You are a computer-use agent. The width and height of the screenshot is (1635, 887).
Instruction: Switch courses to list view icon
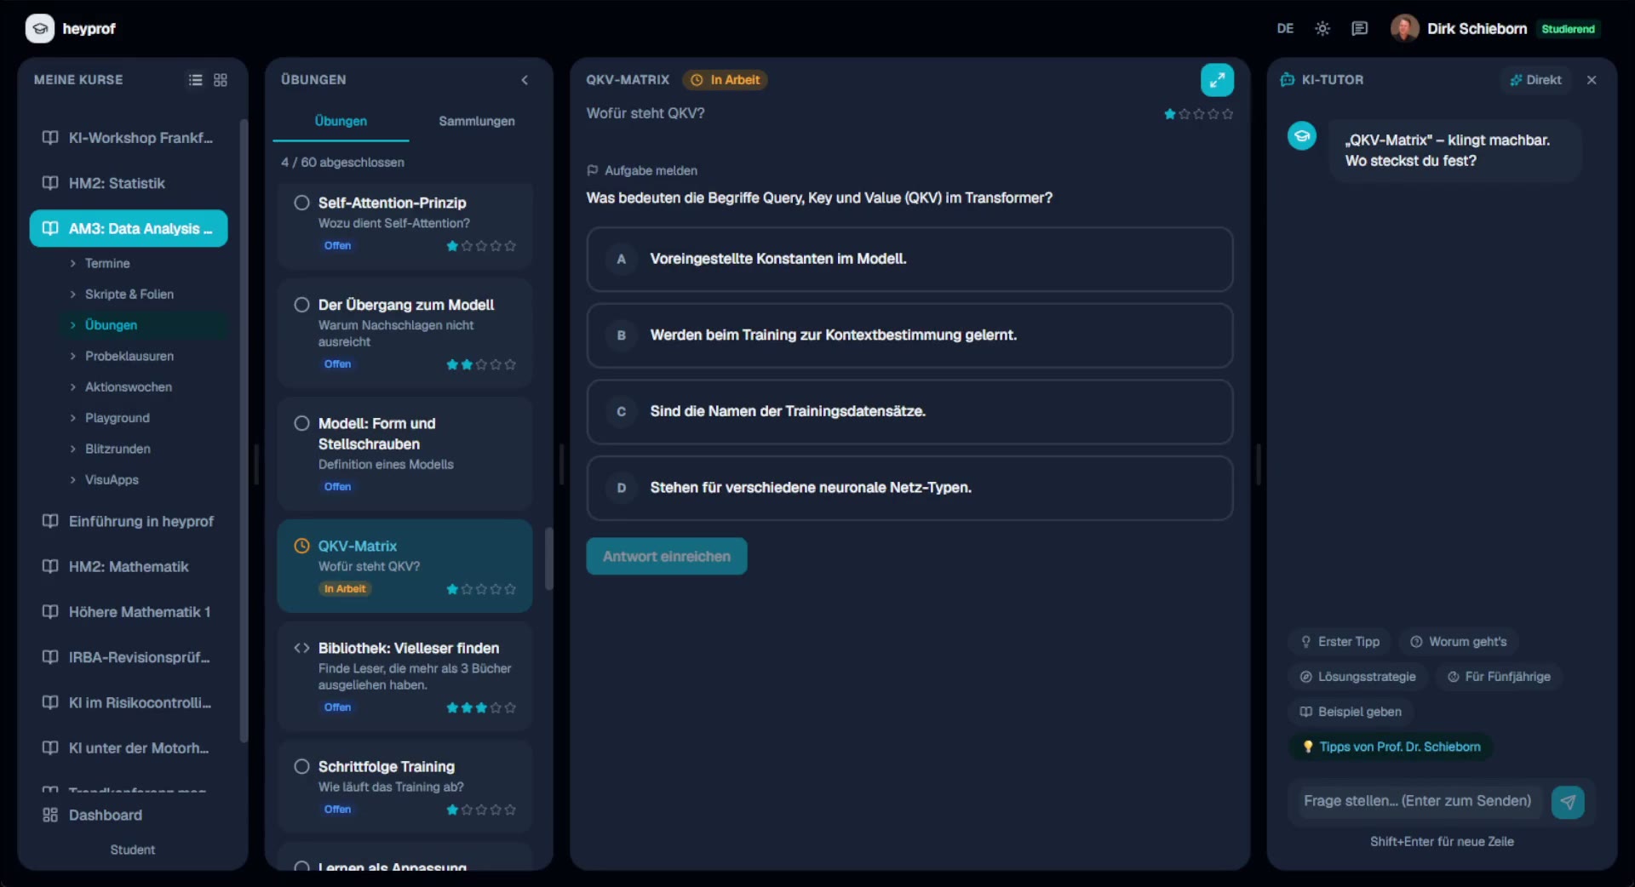(195, 80)
